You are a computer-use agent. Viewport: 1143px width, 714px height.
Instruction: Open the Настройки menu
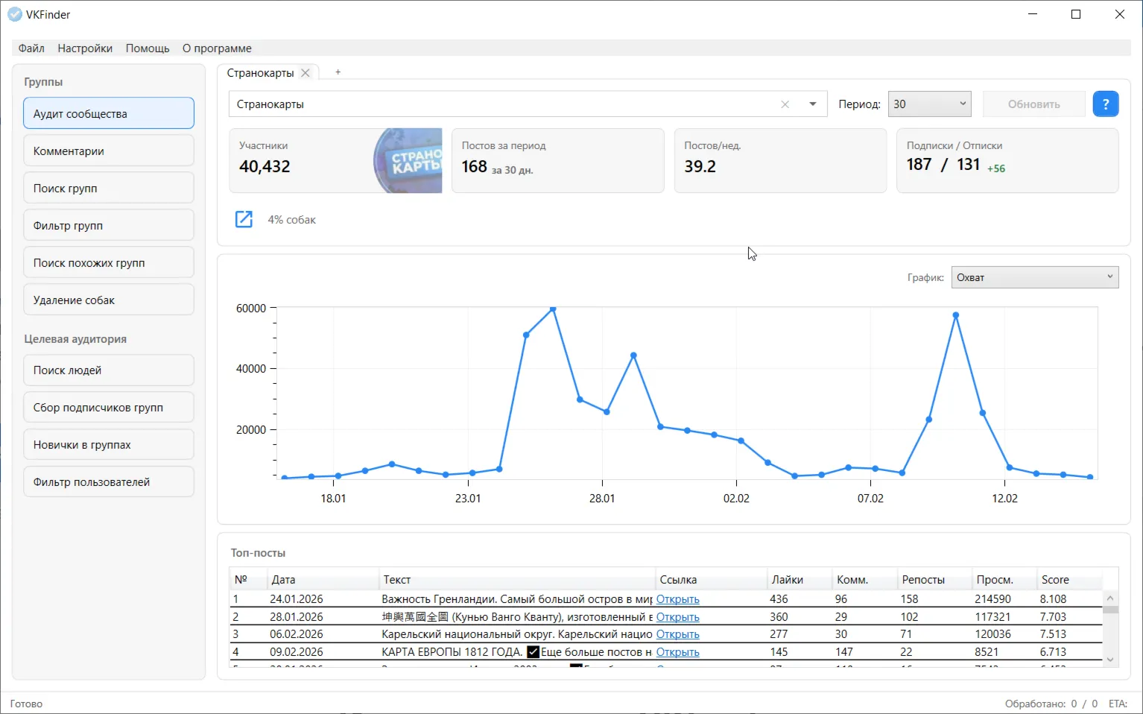tap(85, 48)
